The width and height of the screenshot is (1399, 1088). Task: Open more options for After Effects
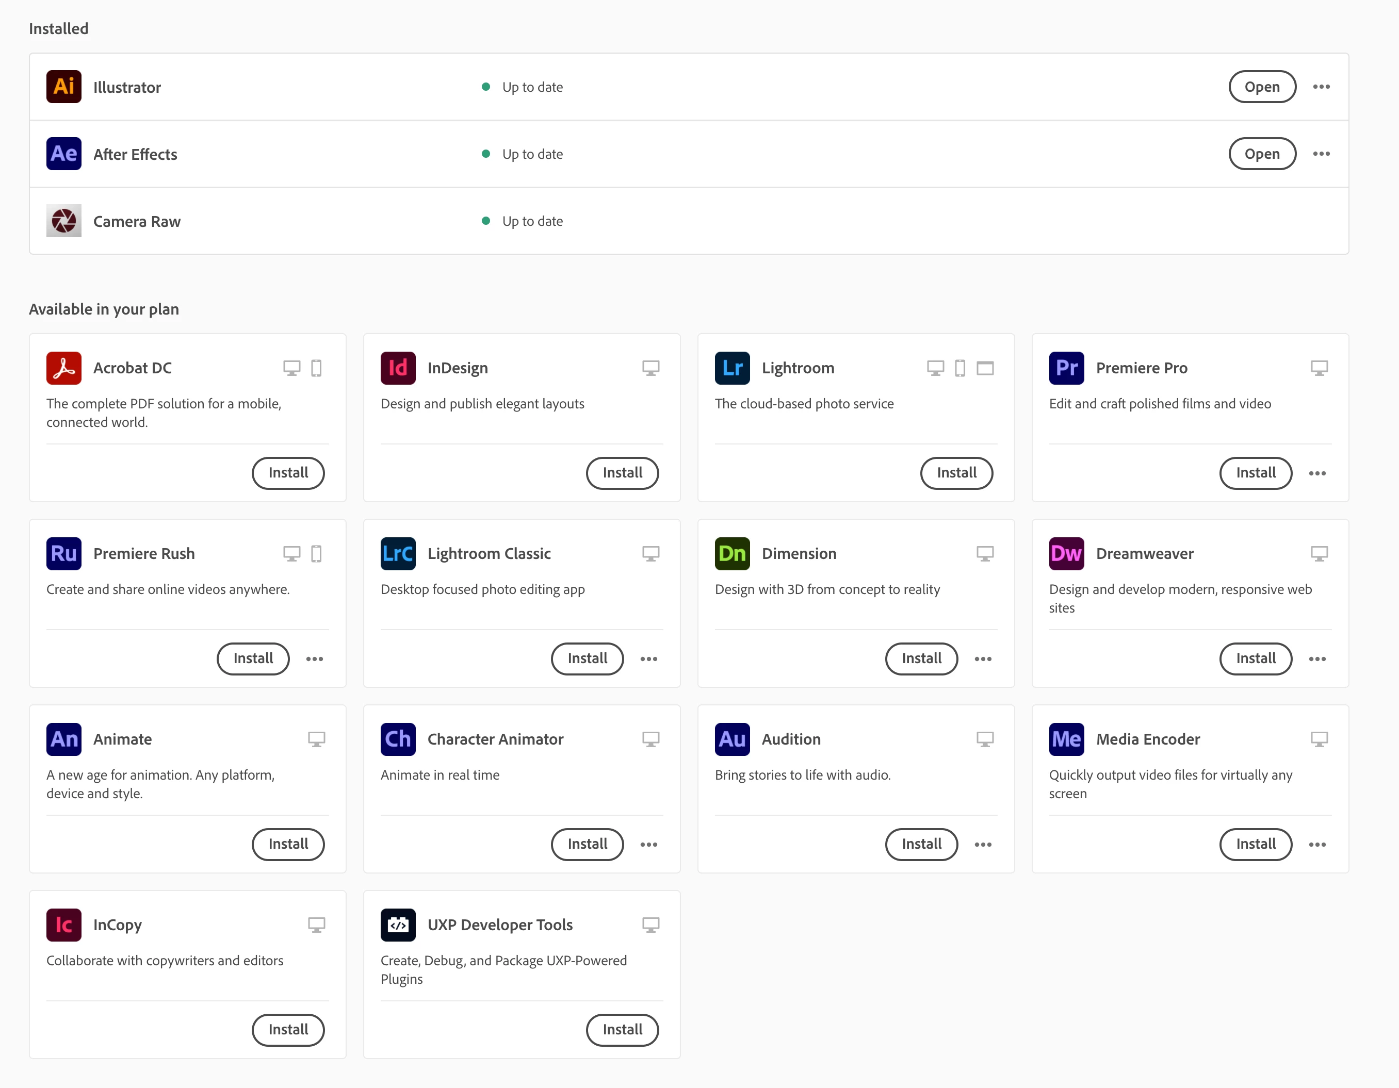click(x=1322, y=154)
